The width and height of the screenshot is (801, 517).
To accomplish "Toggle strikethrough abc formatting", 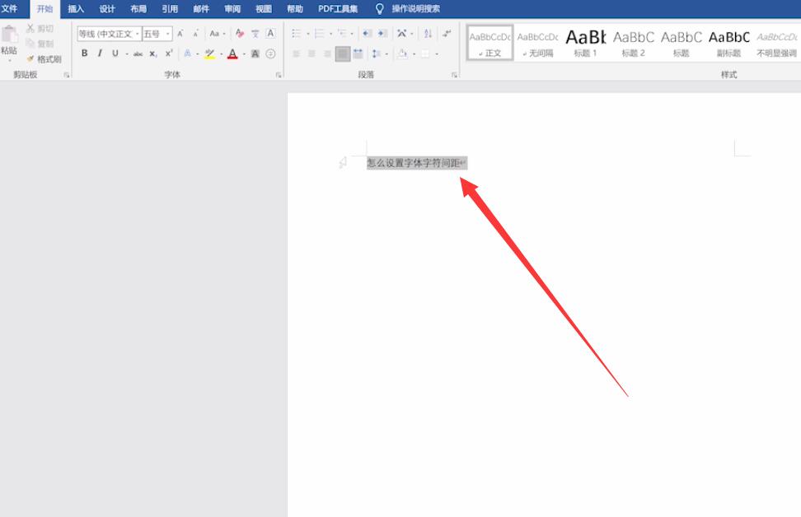I will [x=138, y=54].
